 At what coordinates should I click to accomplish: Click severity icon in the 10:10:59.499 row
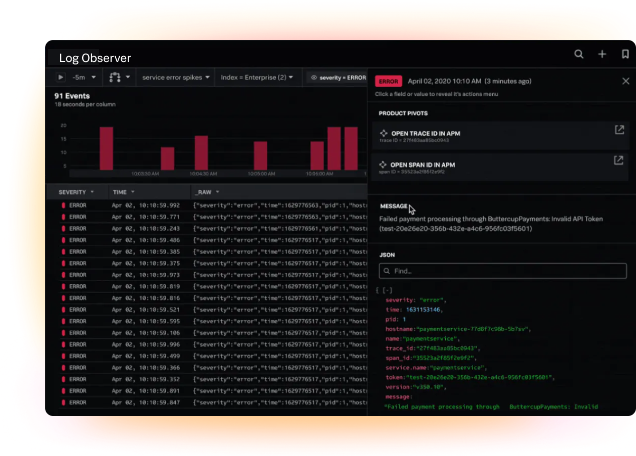64,356
